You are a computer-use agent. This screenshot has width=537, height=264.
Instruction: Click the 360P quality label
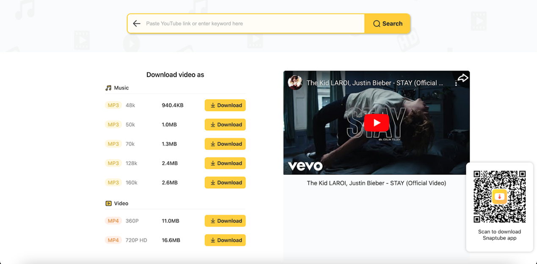(x=132, y=221)
